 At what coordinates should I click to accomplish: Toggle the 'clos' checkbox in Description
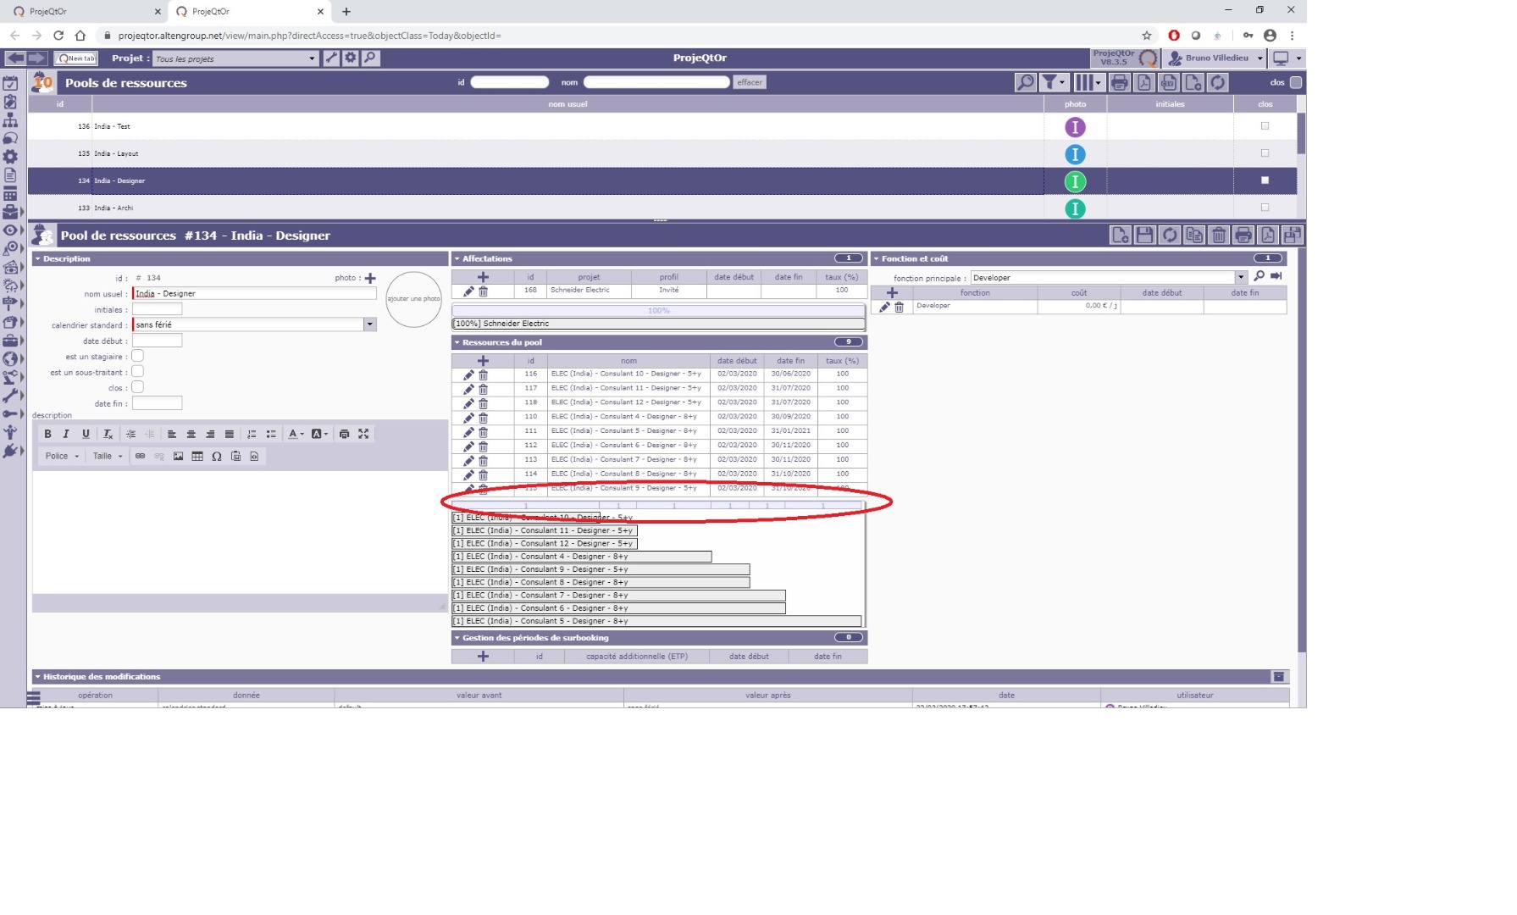138,387
